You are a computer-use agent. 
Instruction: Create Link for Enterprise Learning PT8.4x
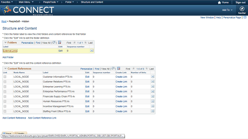[x=121, y=86]
